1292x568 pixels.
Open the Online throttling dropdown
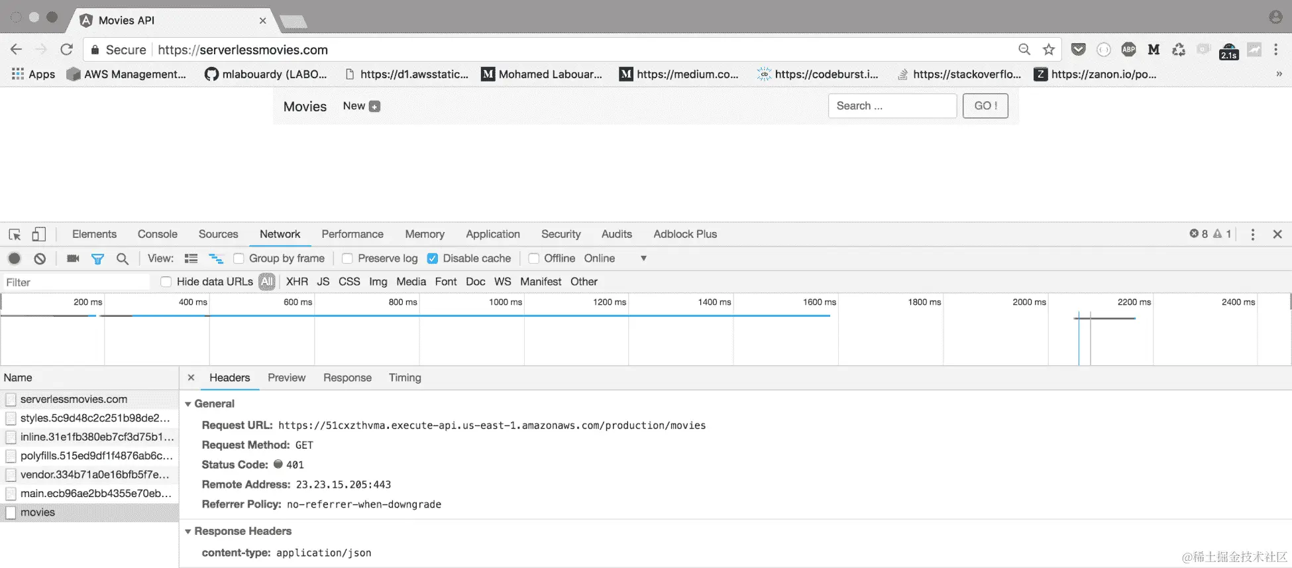pyautogui.click(x=615, y=258)
